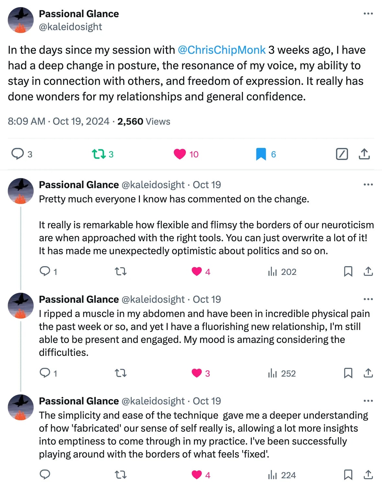
Task: Open the @kaleidosight handle in header
Action: (x=70, y=27)
